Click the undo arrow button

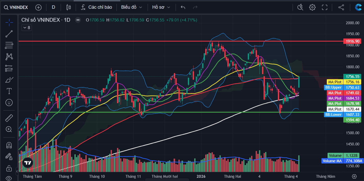coord(183,7)
